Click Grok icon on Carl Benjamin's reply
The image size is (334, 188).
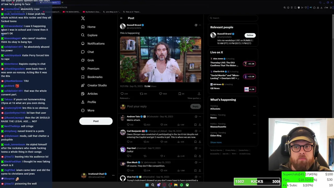[x=196, y=131]
